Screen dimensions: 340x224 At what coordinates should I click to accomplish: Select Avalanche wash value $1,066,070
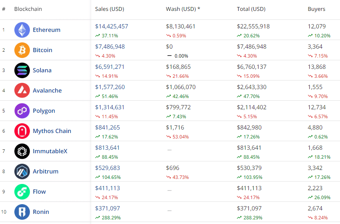(x=180, y=87)
